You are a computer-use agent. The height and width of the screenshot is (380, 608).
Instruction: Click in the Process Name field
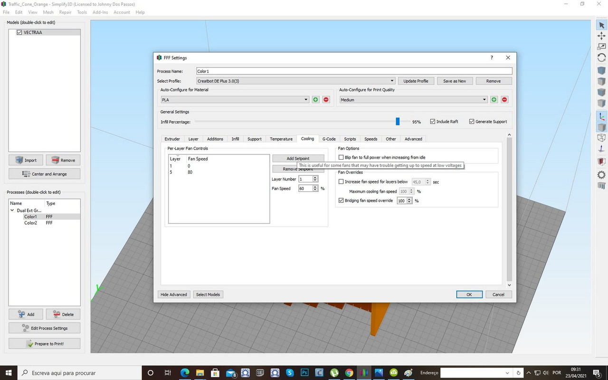[354, 71]
